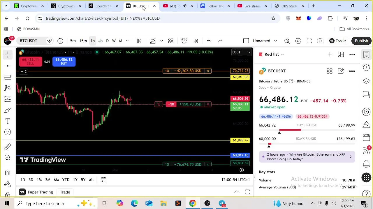Select the ruler measure tool

[8, 146]
